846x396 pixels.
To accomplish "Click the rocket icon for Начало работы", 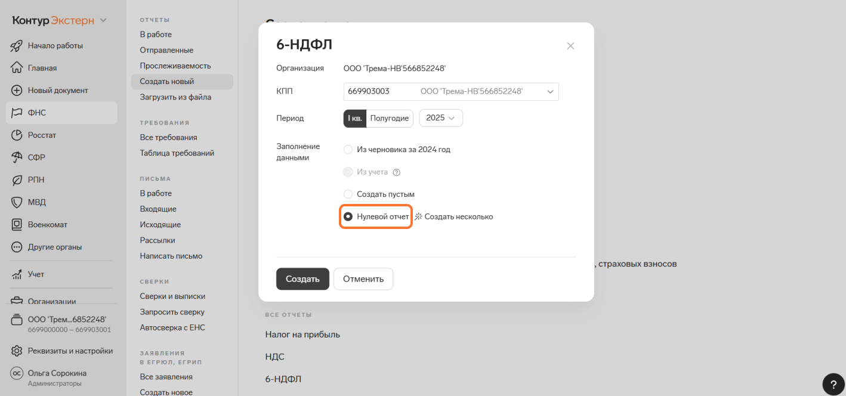I will [17, 45].
